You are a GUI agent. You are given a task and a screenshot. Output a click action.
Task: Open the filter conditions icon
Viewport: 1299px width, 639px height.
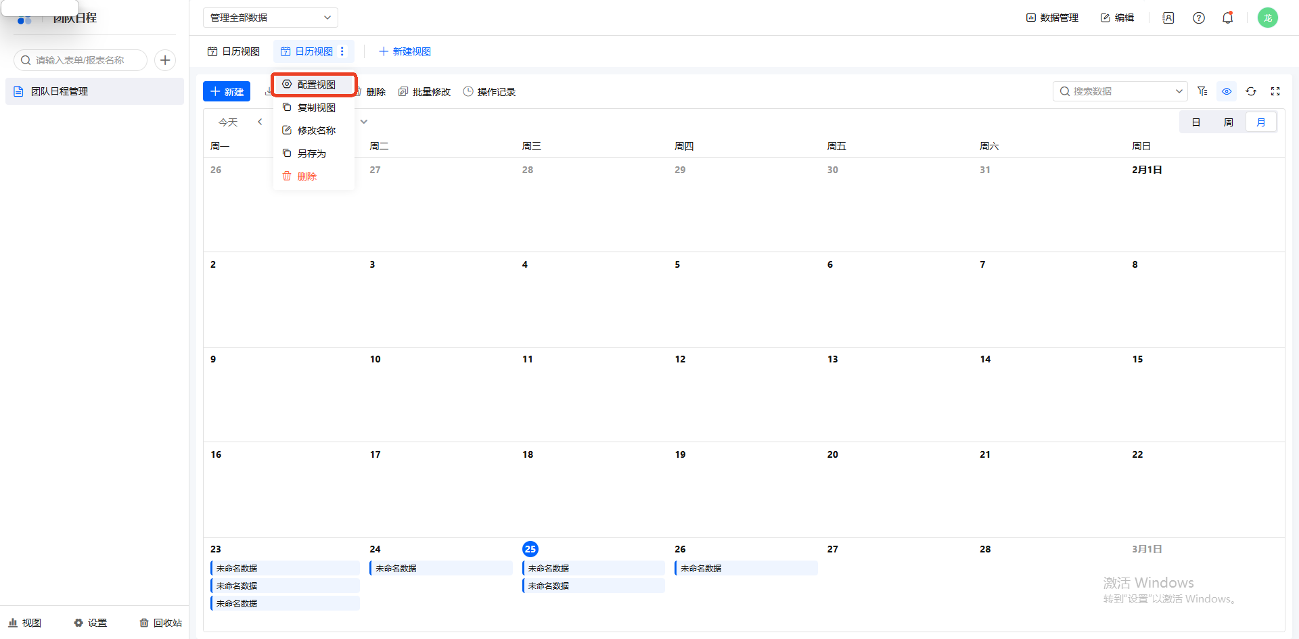tap(1202, 91)
